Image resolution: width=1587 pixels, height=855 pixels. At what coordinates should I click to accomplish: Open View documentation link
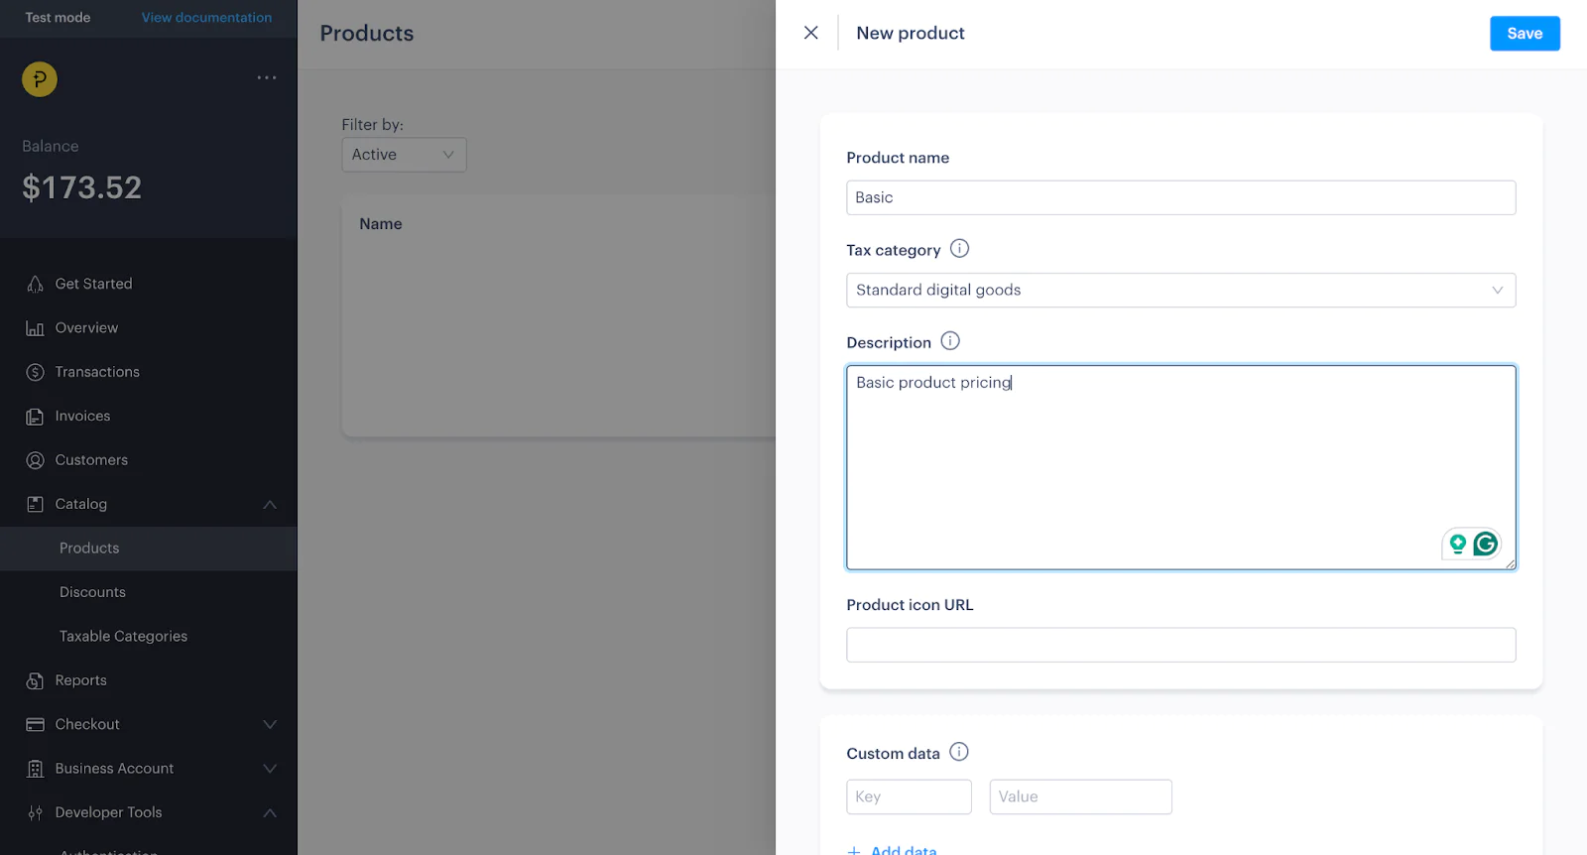pyautogui.click(x=206, y=18)
